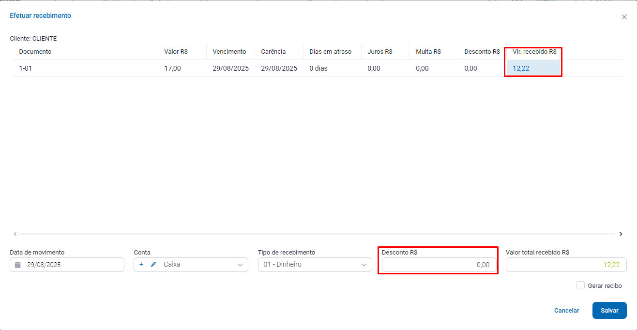The width and height of the screenshot is (637, 330).
Task: Open the Tipo de recebimento dropdown
Action: (364, 265)
